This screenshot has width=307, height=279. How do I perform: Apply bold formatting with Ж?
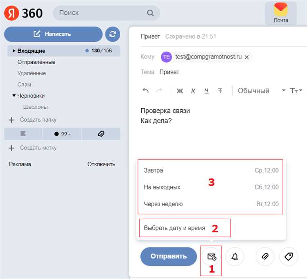coord(180,91)
